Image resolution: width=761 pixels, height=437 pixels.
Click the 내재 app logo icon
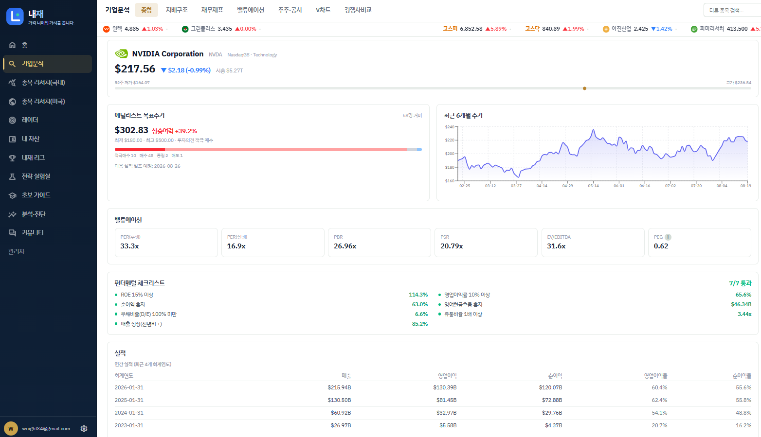[15, 16]
